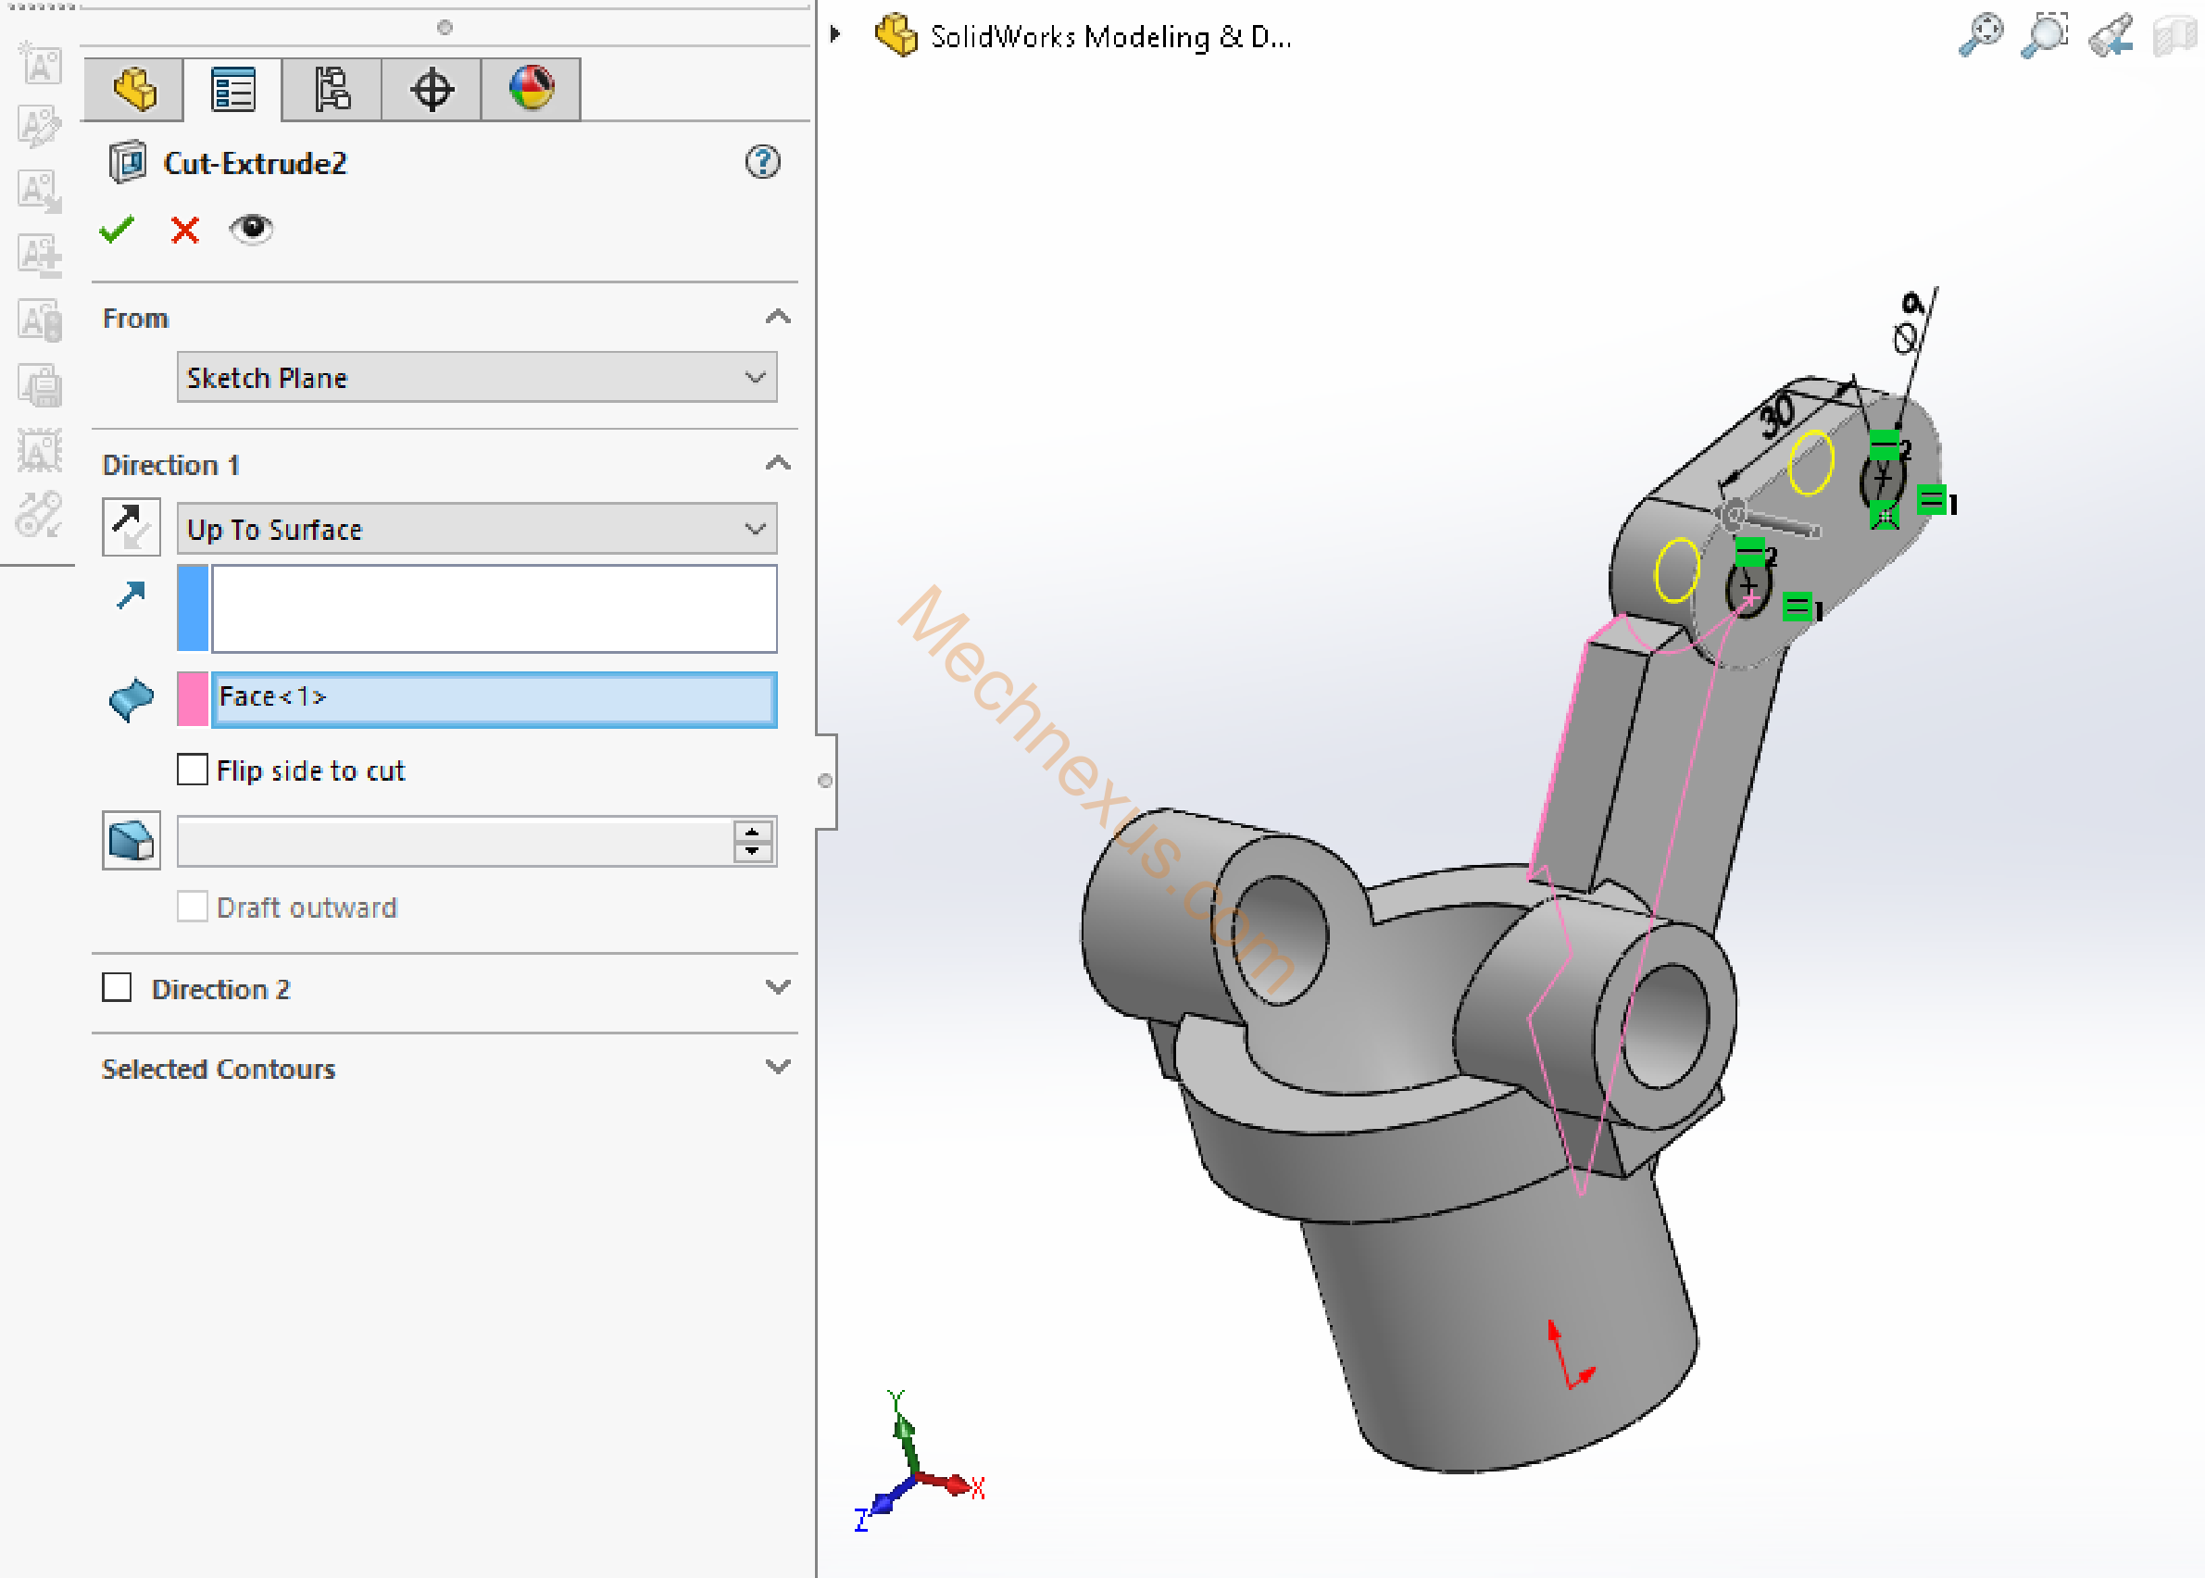Open the Up To Surface dropdown
Image resolution: width=2205 pixels, height=1578 pixels.
coord(476,529)
